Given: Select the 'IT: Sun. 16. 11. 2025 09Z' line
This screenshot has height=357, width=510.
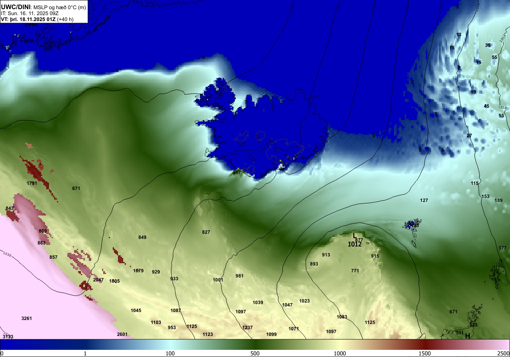Looking at the screenshot, I should [30, 13].
